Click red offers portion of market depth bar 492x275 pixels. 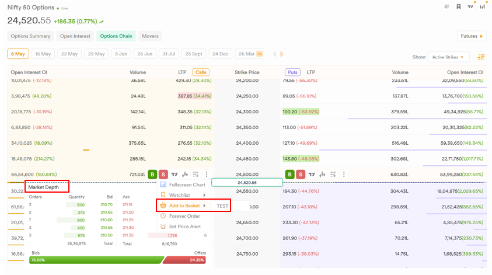click(184, 260)
